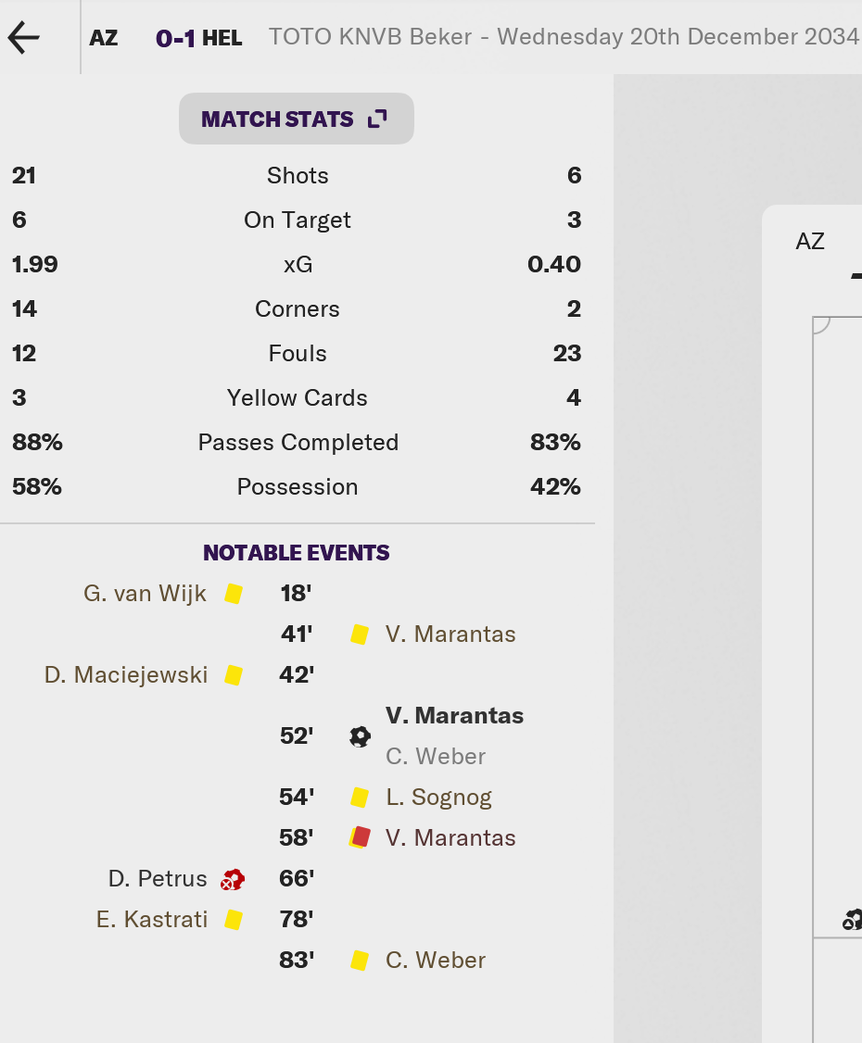Select goal scorer V. Marantas in bold
The image size is (862, 1043).
point(454,716)
